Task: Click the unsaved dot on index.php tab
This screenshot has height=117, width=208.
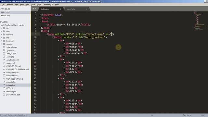Action: point(60,9)
